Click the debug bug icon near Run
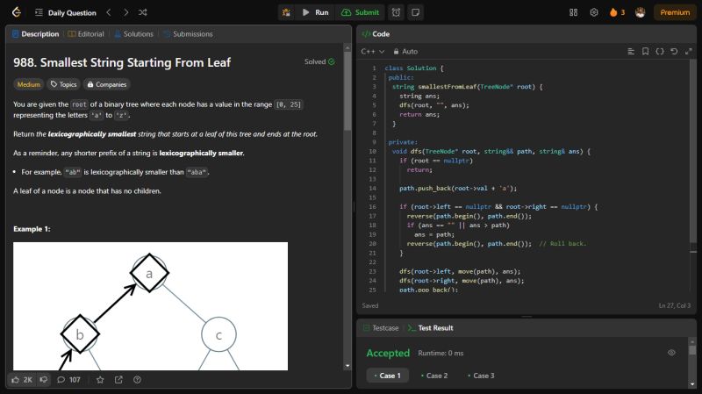Screen dimensions: 702x394 click(x=286, y=12)
